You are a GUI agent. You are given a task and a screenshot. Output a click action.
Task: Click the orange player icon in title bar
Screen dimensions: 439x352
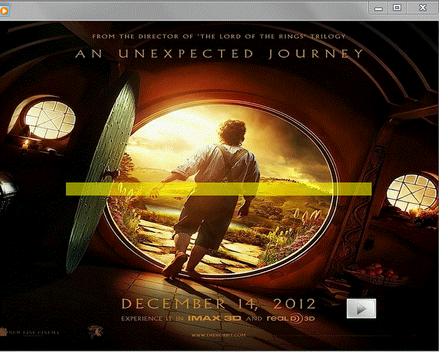(4, 11)
